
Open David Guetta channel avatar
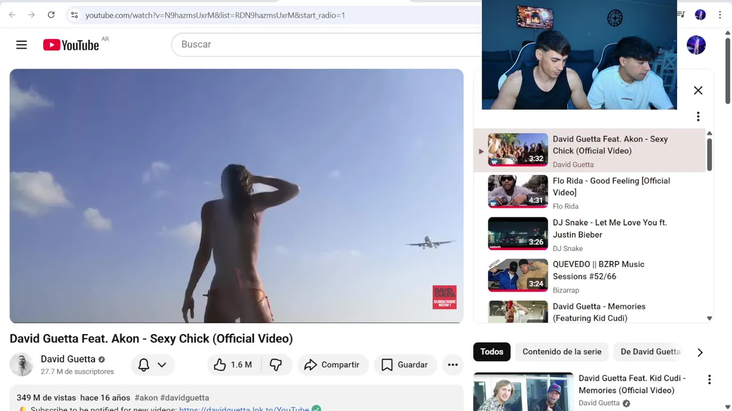click(21, 364)
